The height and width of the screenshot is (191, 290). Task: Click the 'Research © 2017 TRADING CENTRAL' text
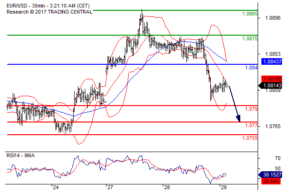tap(49, 12)
